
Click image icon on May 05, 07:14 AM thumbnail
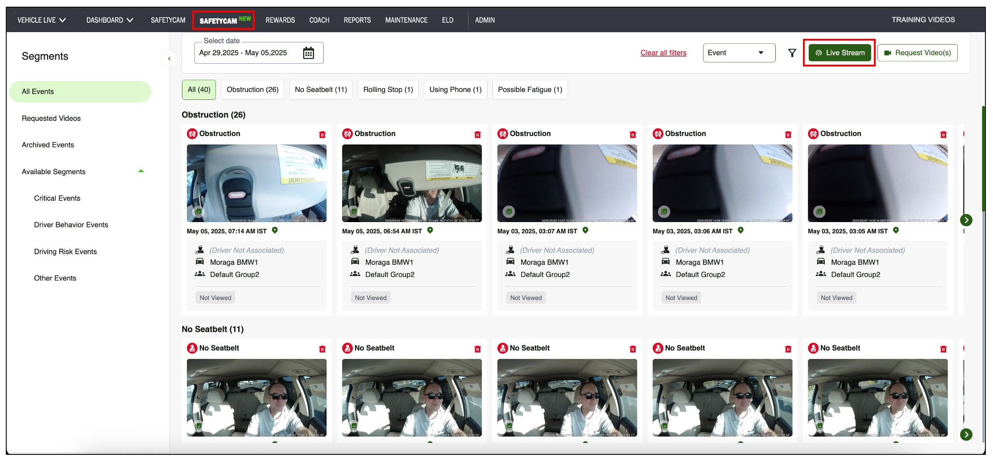198,211
